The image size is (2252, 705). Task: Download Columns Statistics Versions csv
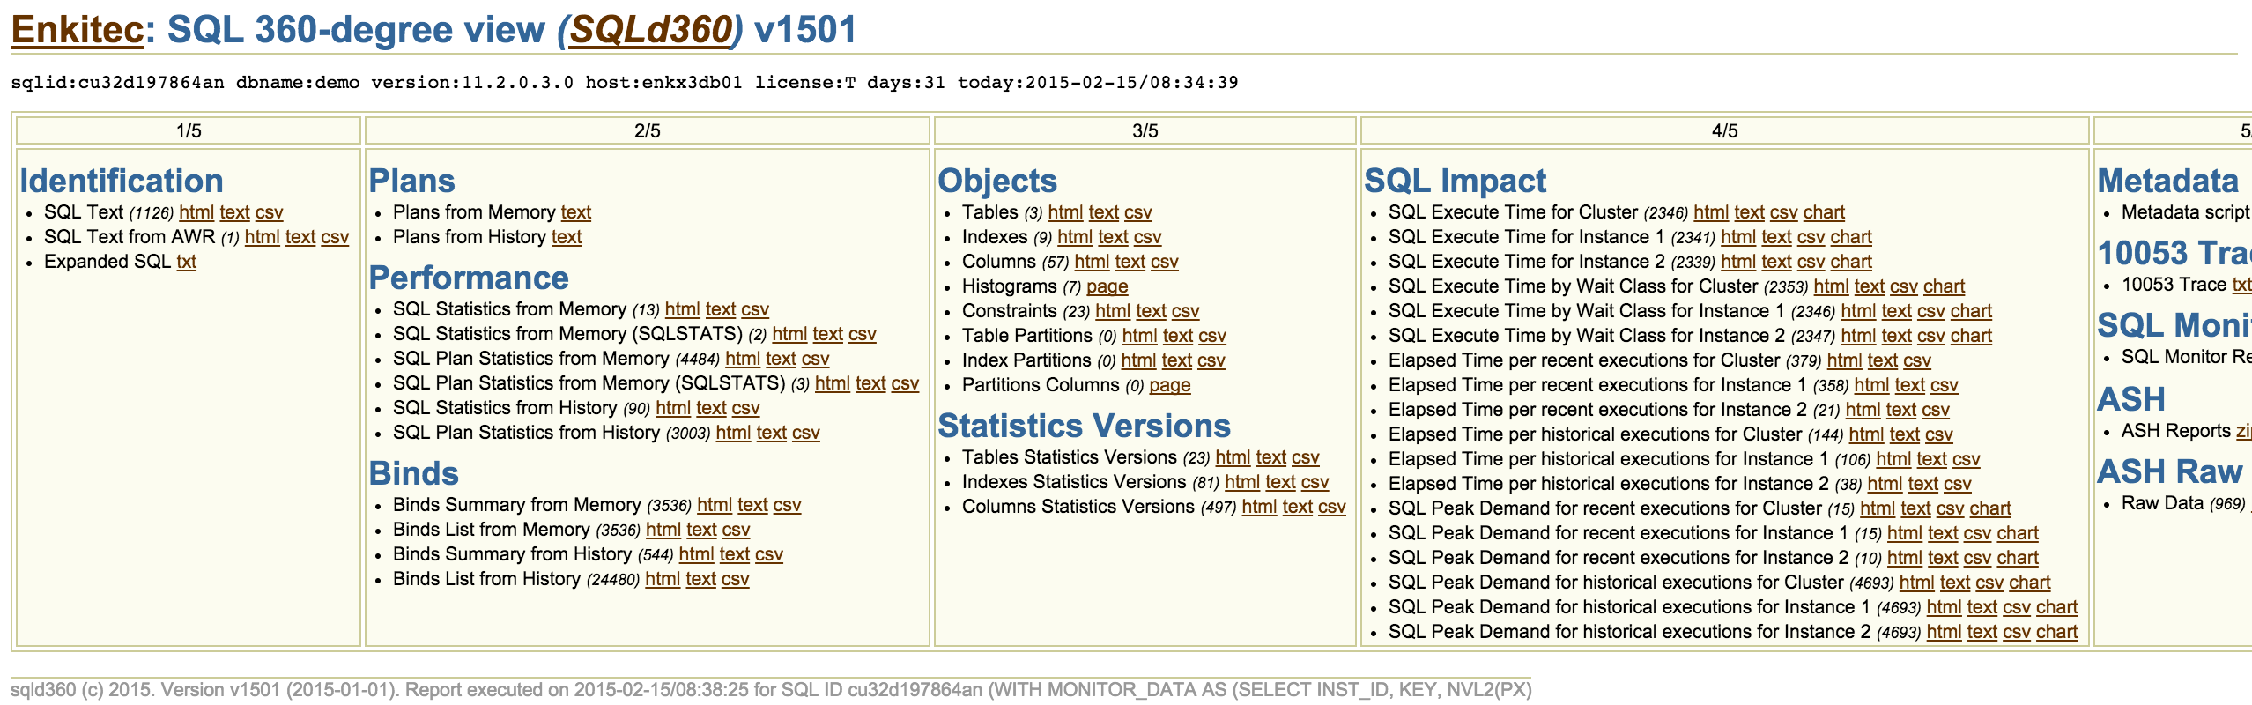pyautogui.click(x=1331, y=507)
